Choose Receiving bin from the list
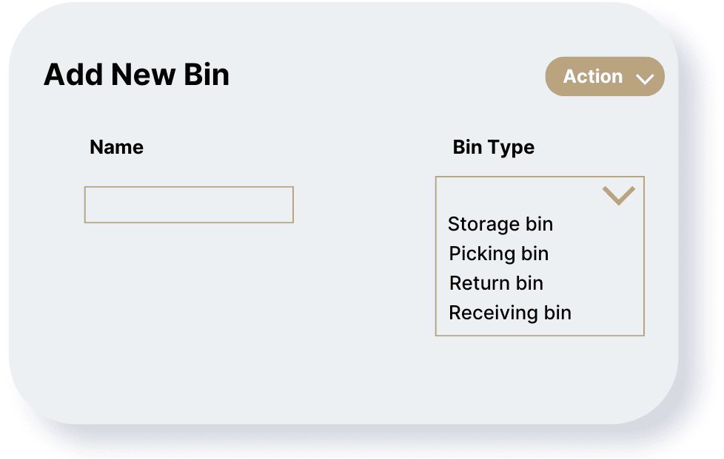This screenshot has height=459, width=724. 510,313
